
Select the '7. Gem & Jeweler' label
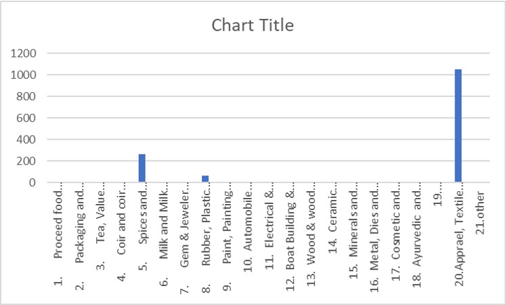tap(185, 242)
